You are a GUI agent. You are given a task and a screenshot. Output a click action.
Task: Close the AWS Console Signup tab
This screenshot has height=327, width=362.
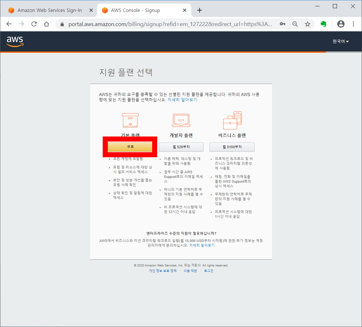(x=184, y=10)
